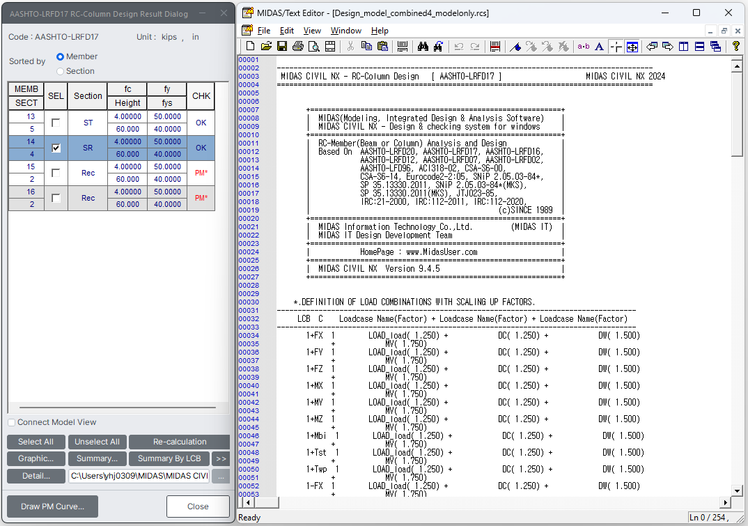Create a new document in text editor

(x=250, y=46)
